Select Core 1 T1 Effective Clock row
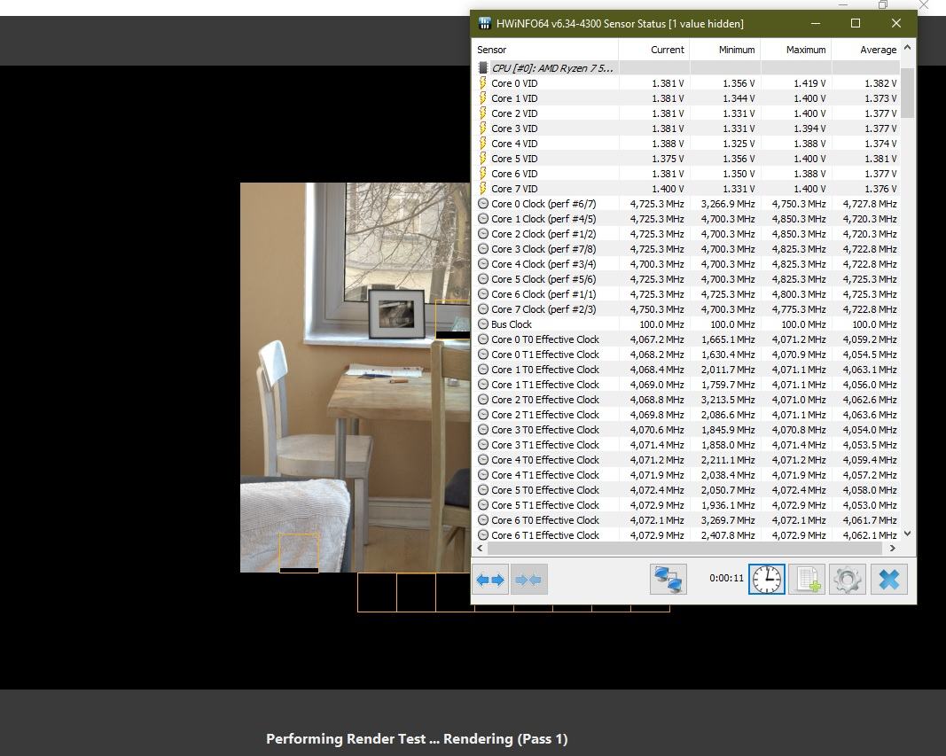 point(686,385)
